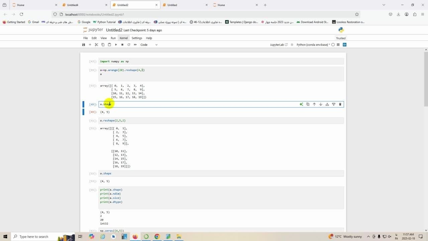Delete the active cell using the trash icon
Screen dimensions: 428x241
tap(340, 104)
